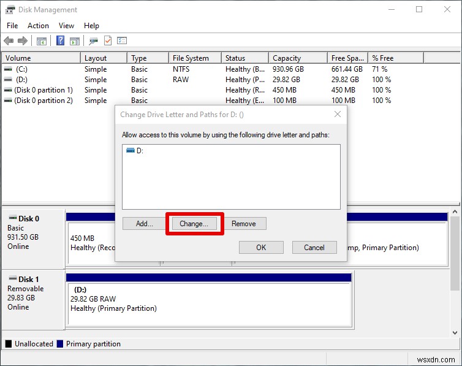The height and width of the screenshot is (366, 462).
Task: Sort by Layout column header
Action: click(x=104, y=58)
